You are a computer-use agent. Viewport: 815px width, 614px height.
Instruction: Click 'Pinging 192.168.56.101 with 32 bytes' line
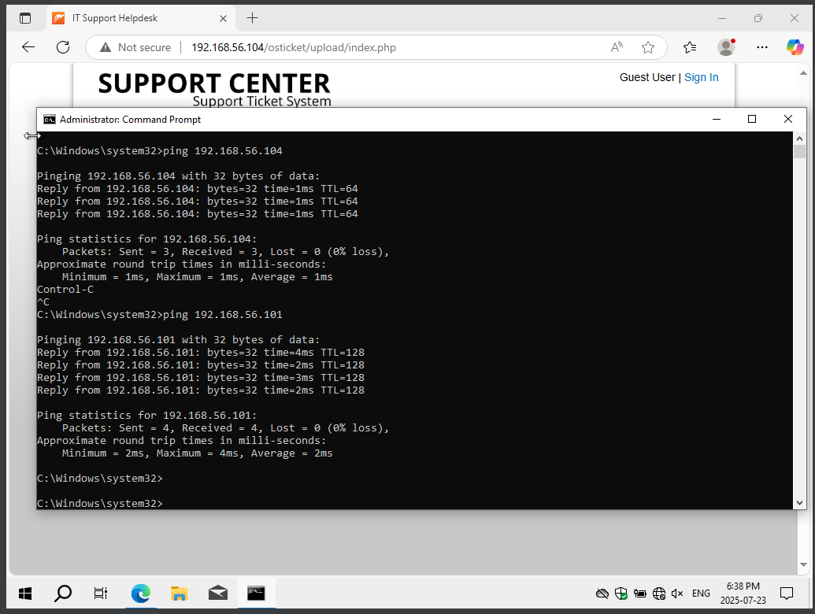click(178, 340)
